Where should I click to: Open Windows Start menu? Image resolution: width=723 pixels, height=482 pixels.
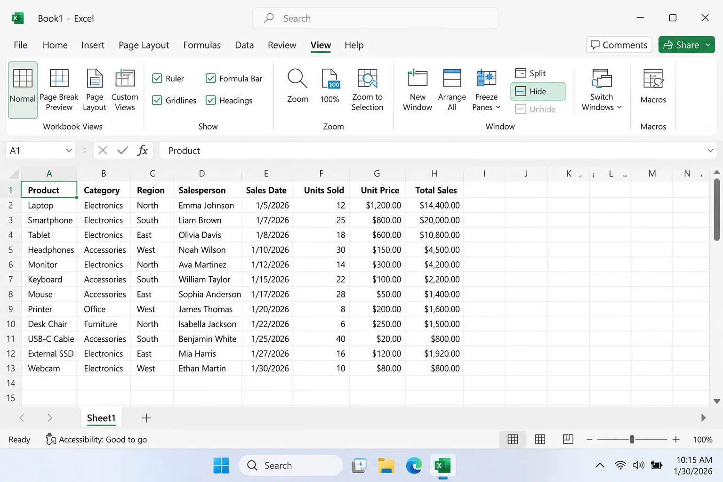221,466
